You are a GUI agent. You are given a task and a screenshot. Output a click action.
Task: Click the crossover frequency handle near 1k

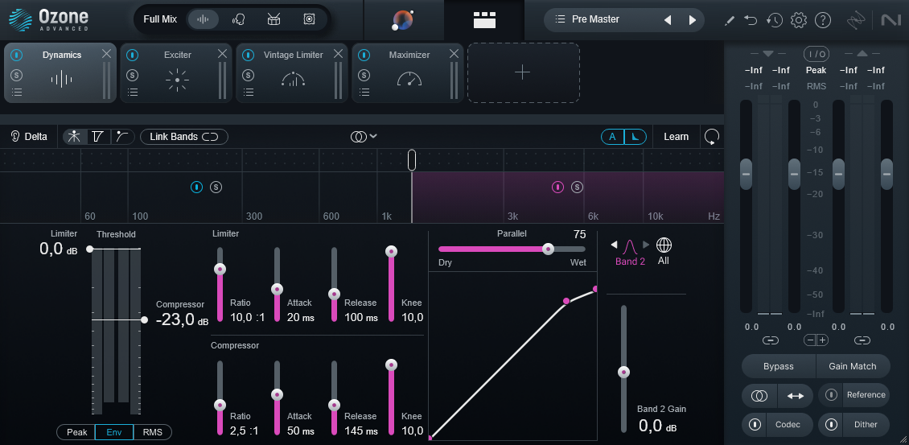click(x=412, y=159)
